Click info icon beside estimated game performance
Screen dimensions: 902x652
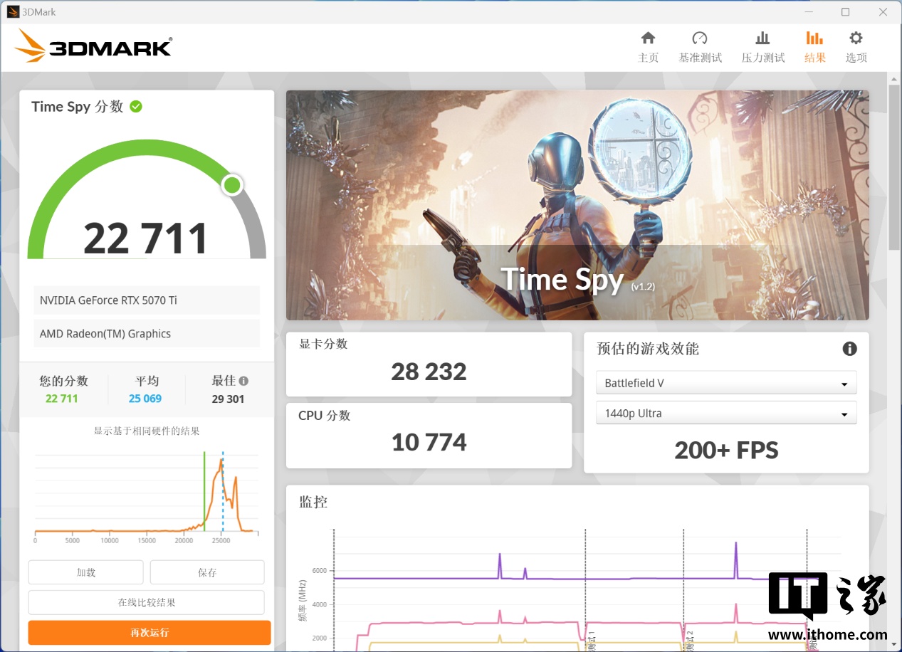[x=849, y=349]
